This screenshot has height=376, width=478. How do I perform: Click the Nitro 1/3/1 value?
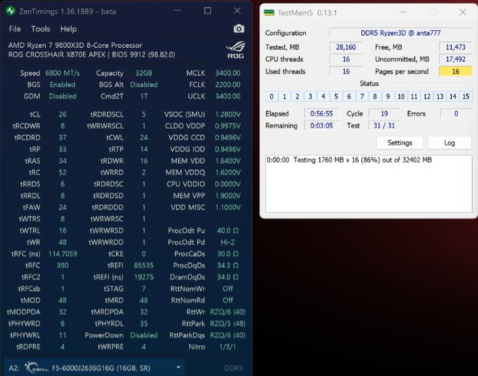click(x=228, y=347)
